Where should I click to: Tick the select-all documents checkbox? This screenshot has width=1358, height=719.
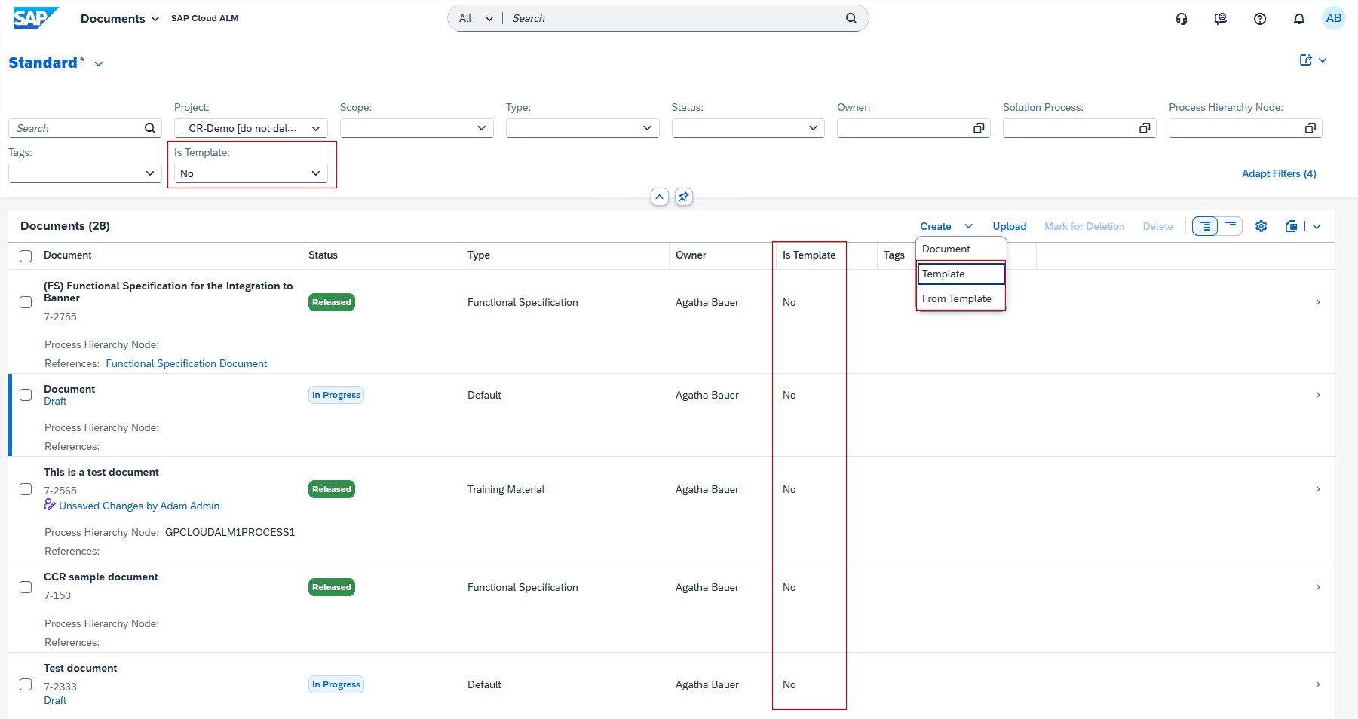(26, 256)
